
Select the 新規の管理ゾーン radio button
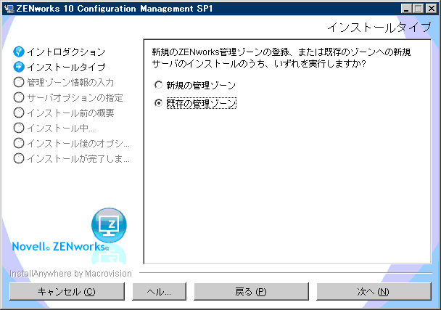159,85
